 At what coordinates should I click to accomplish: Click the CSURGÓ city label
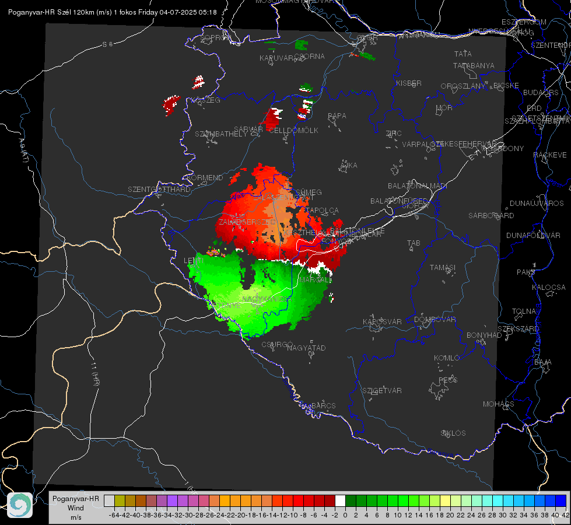click(x=277, y=344)
